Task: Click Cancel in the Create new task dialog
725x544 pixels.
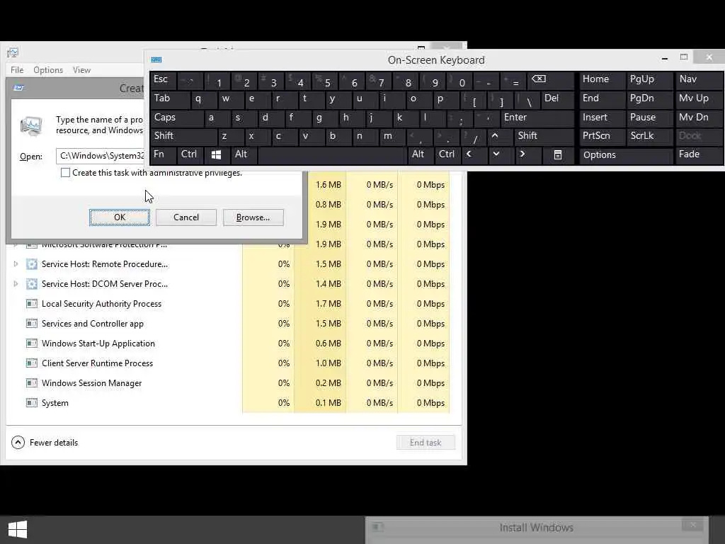Action: (x=186, y=217)
